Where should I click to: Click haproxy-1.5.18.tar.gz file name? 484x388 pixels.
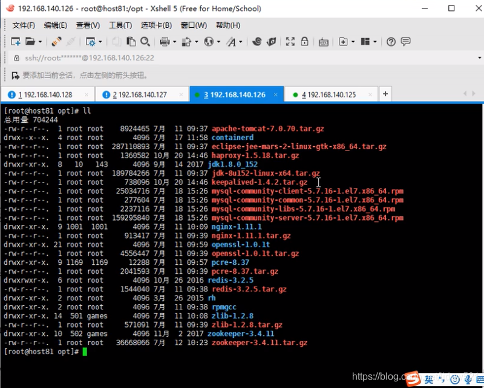coord(255,155)
